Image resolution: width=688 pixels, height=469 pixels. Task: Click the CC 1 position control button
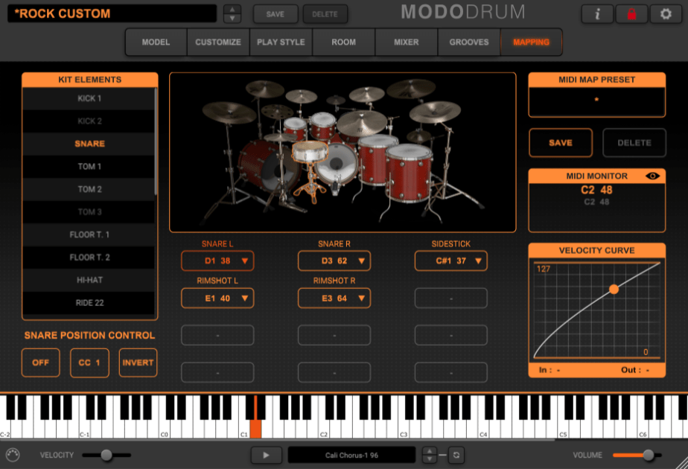point(89,363)
